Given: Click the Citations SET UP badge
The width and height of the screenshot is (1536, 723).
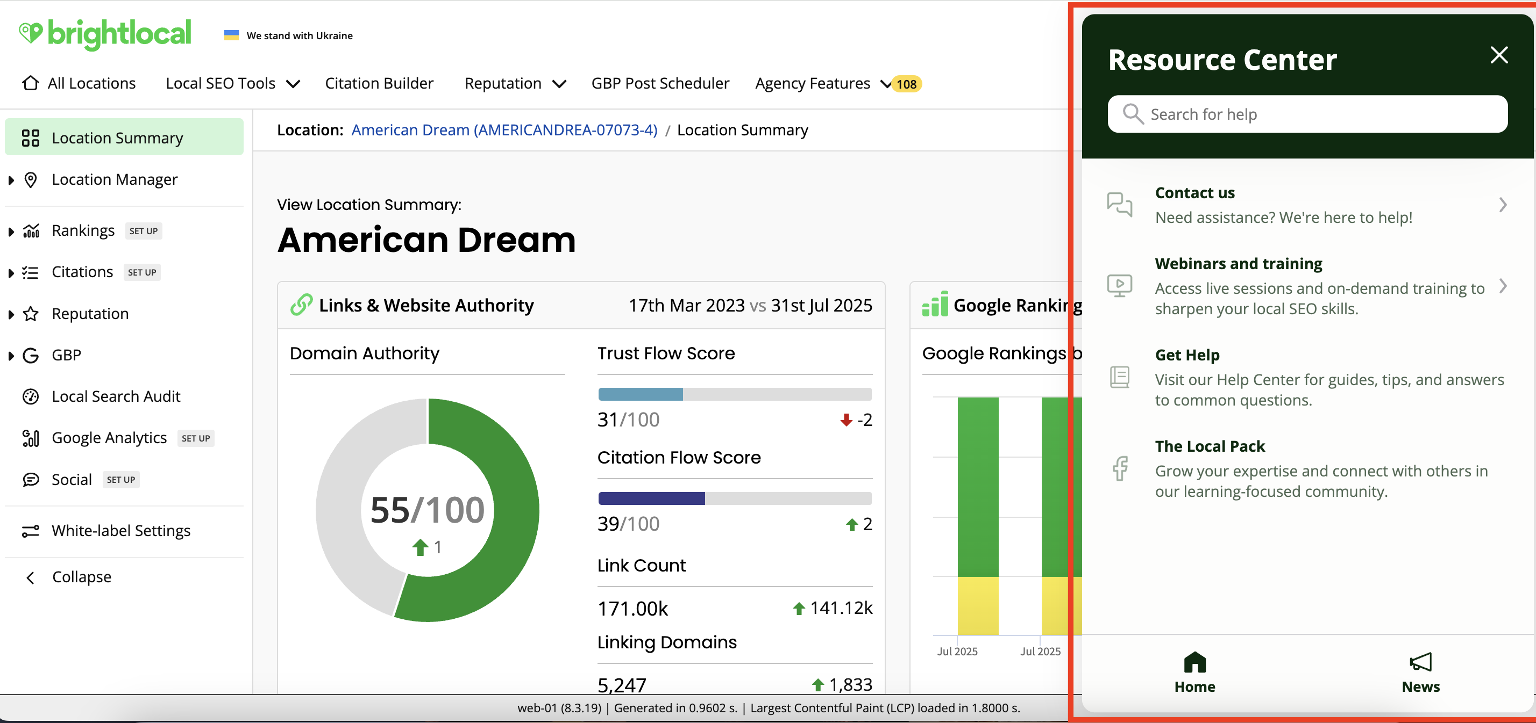Looking at the screenshot, I should pos(142,272).
